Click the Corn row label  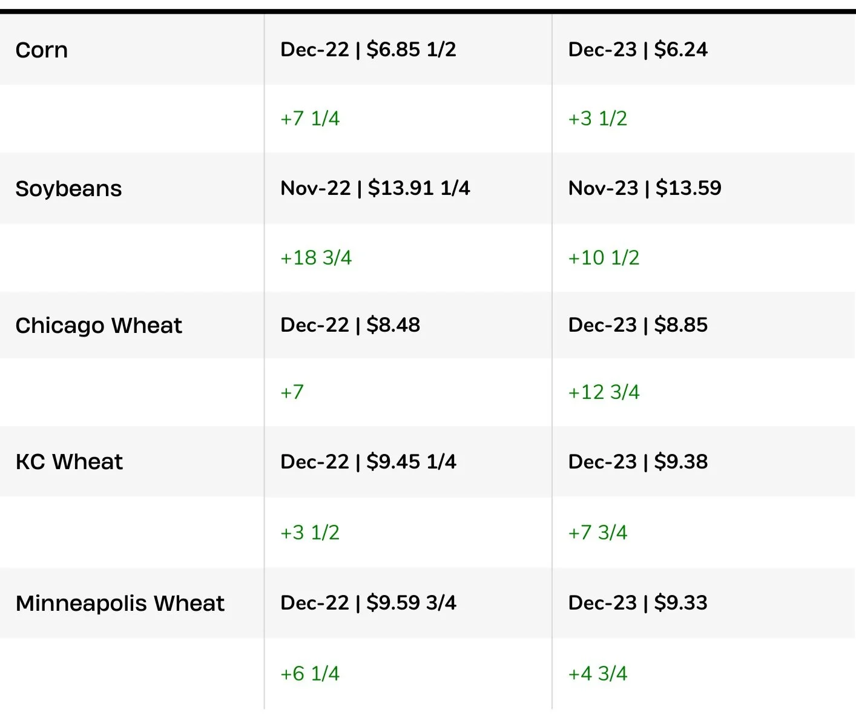[42, 50]
